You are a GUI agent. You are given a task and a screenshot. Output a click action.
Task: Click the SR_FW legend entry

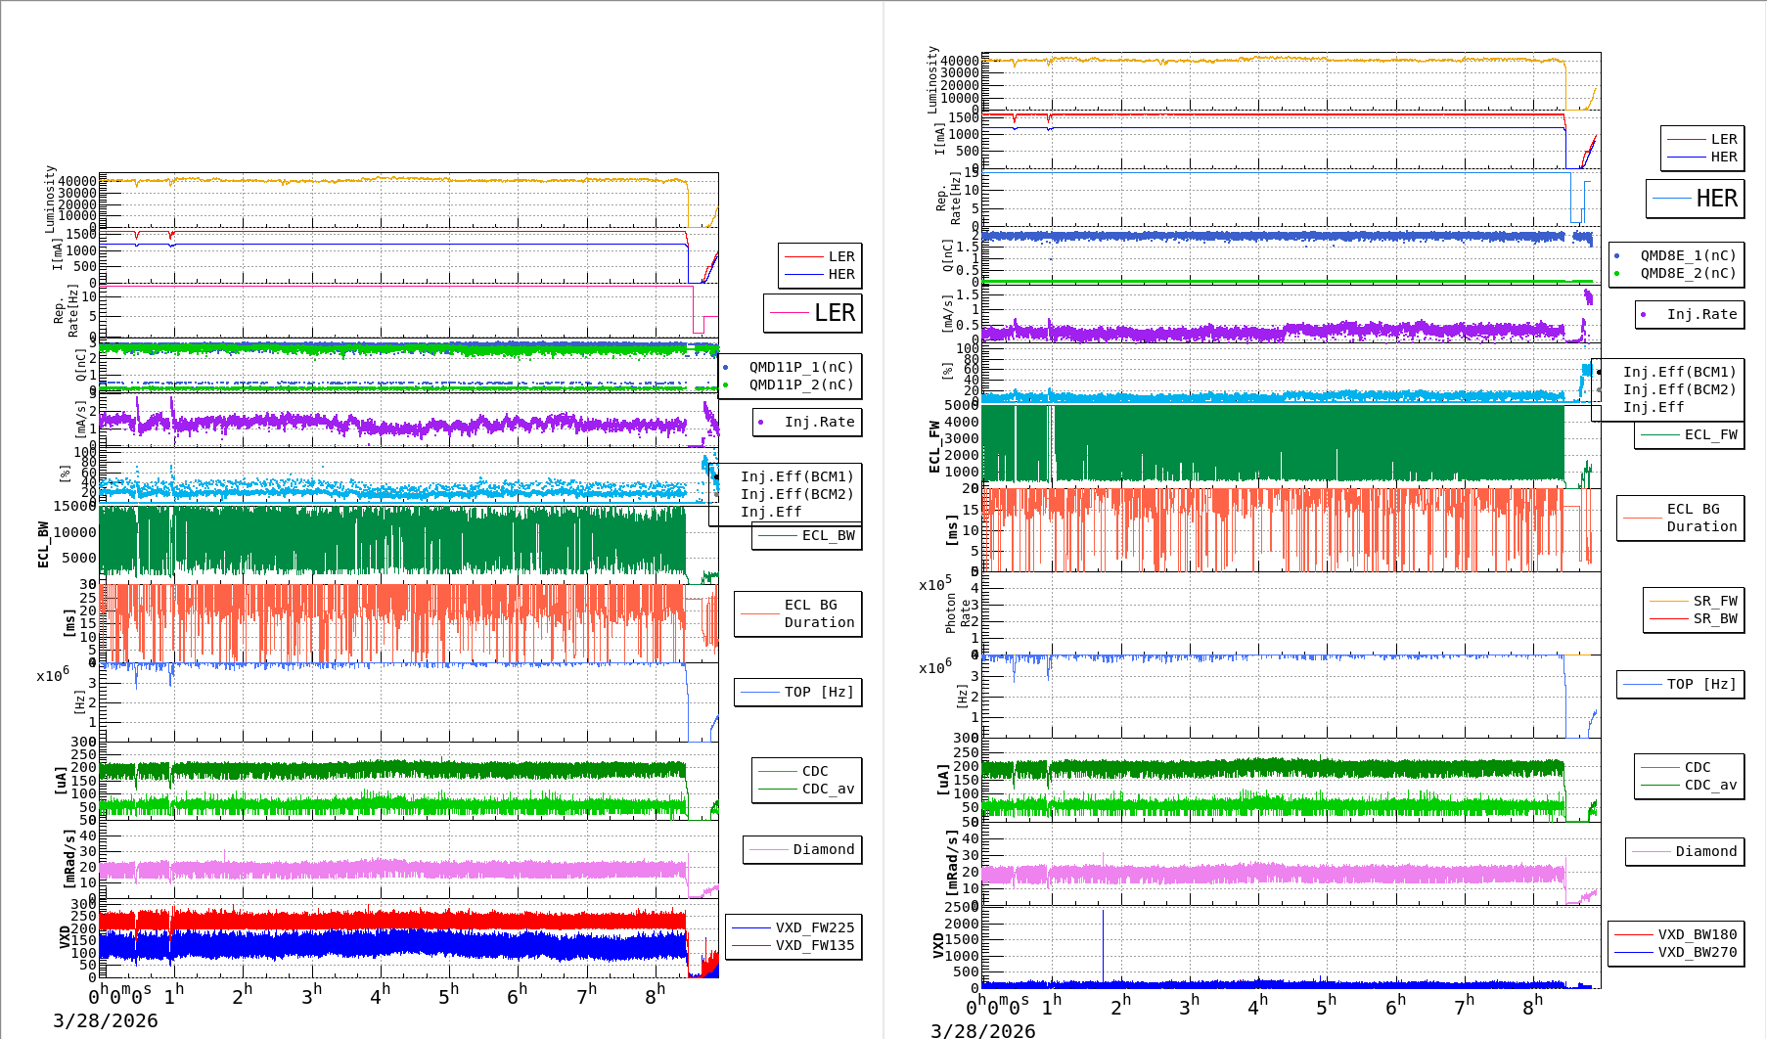coord(1715,601)
